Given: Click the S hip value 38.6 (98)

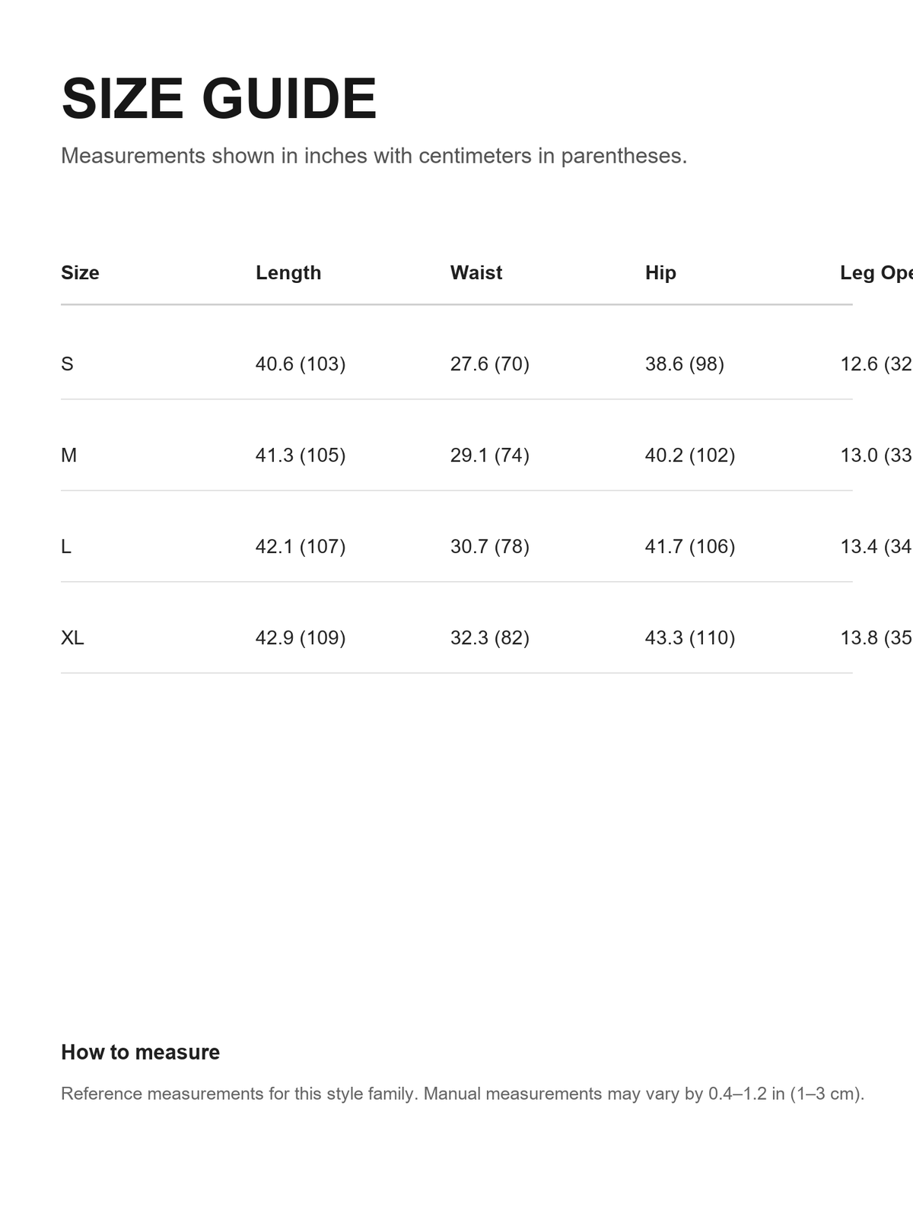Looking at the screenshot, I should 685,364.
